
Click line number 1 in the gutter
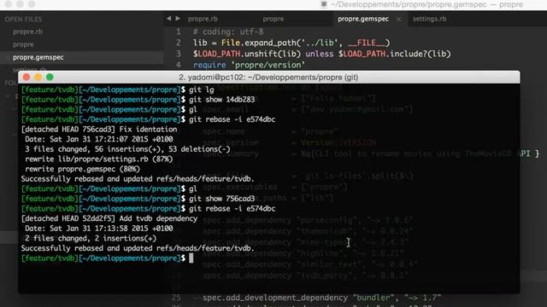point(179,32)
